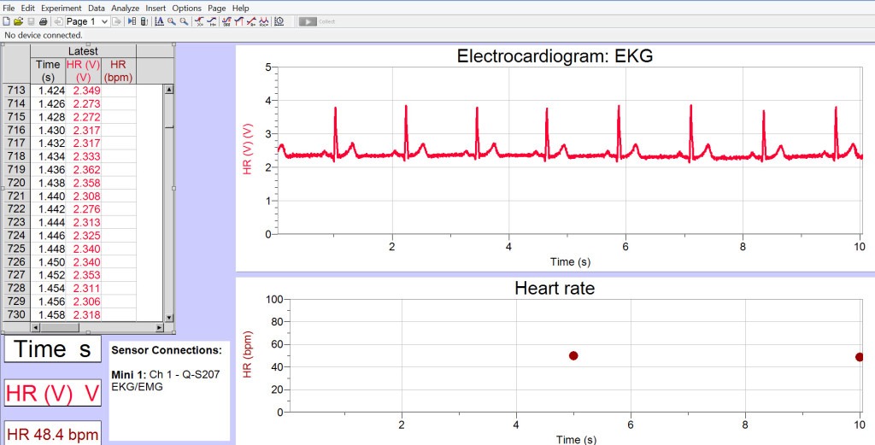Click the Zoom In magnifier icon
The image size is (875, 445).
coord(172,21)
